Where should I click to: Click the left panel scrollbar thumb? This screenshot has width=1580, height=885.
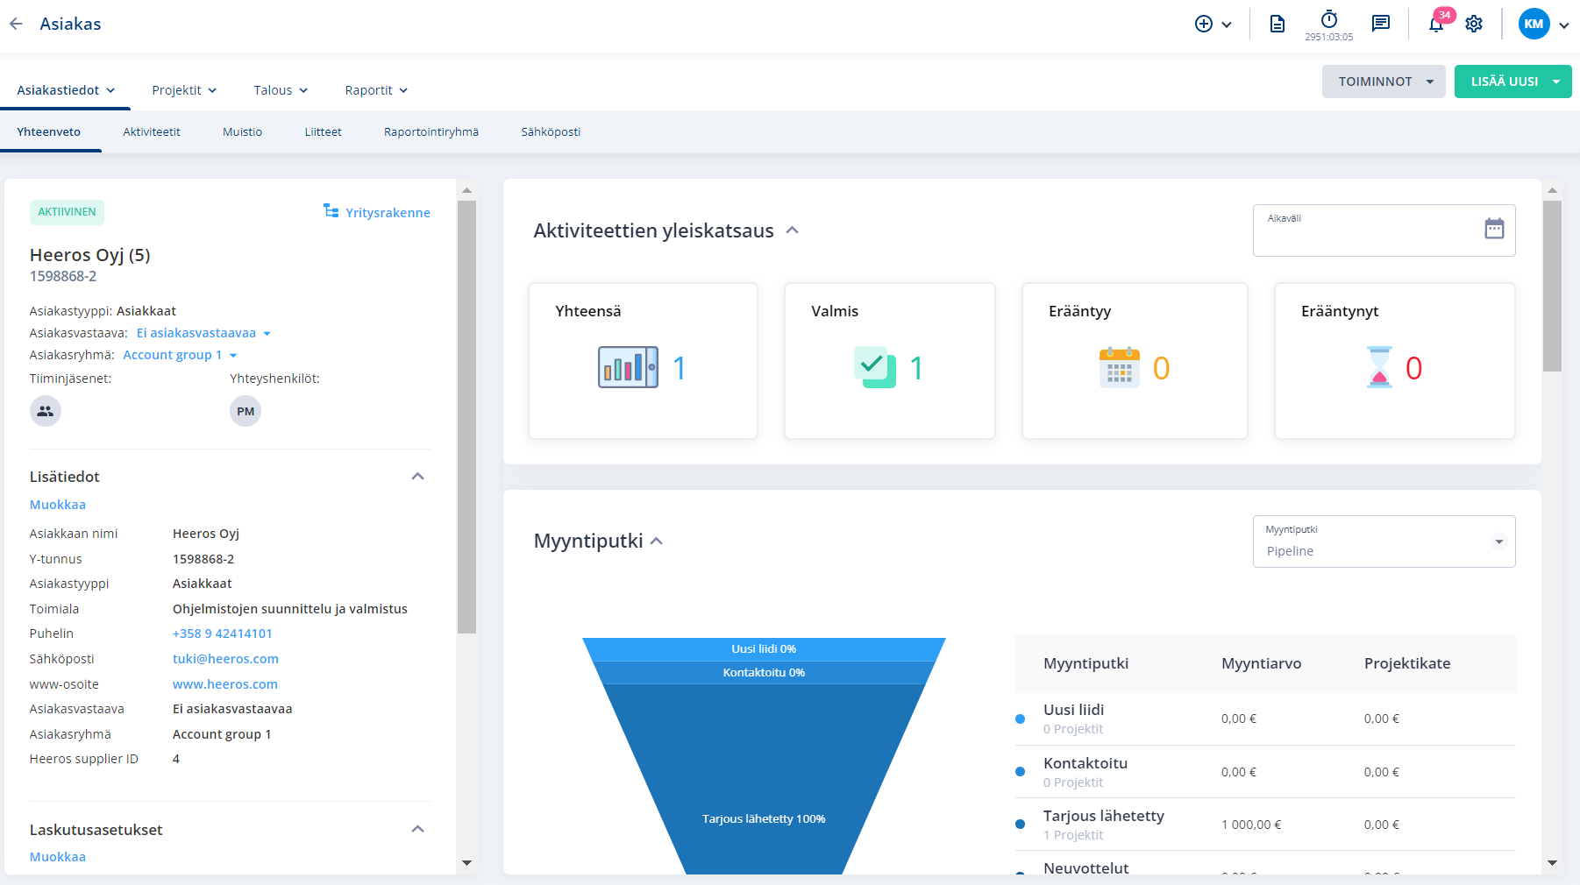[x=466, y=417]
